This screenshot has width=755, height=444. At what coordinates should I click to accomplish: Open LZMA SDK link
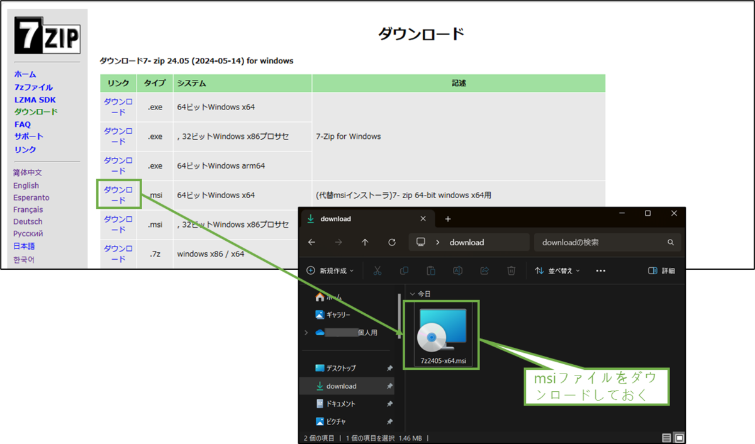[35, 99]
